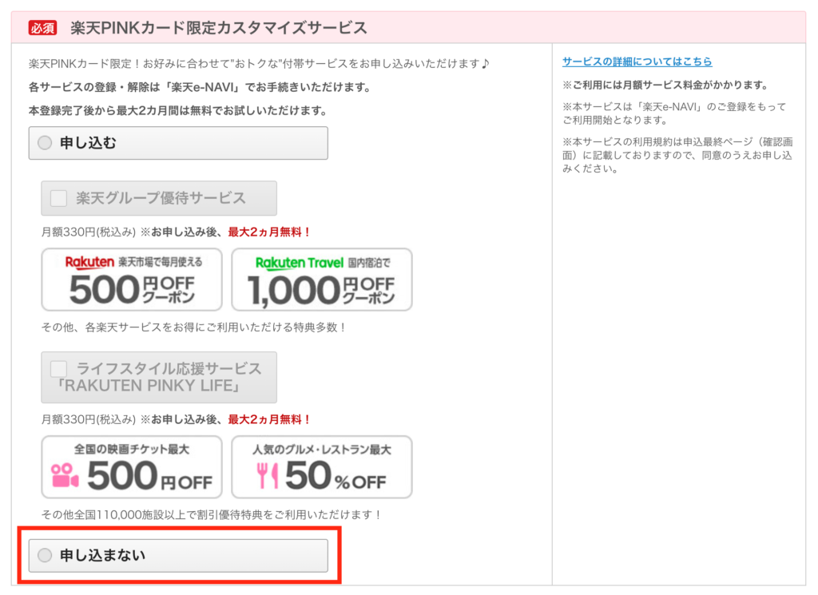This screenshot has height=595, width=818.
Task: Click the gourmet restaurant 50%OFF banner
Action: point(322,467)
